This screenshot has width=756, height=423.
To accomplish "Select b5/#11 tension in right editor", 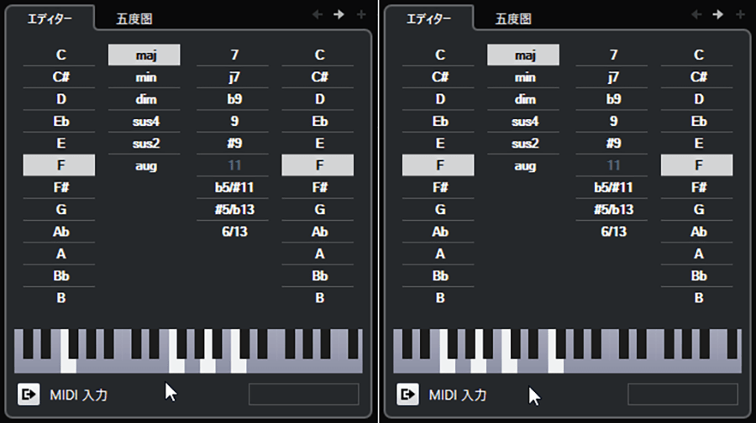I will point(612,187).
